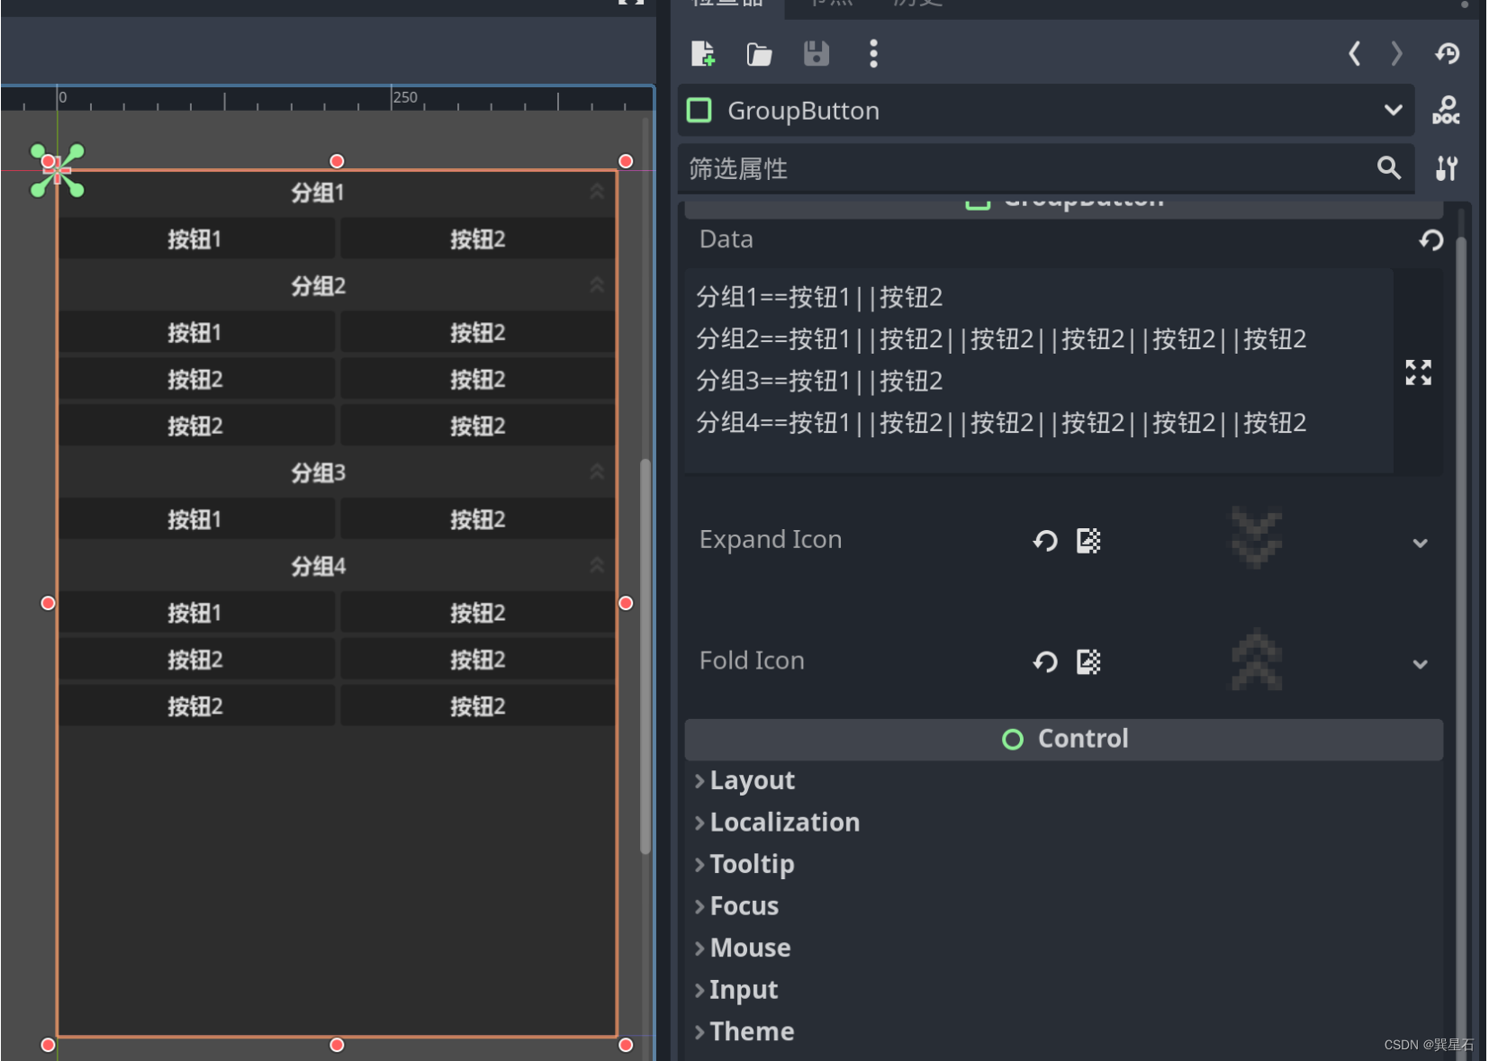Click into the Data text area
The width and height of the screenshot is (1489, 1061).
tap(1039, 370)
